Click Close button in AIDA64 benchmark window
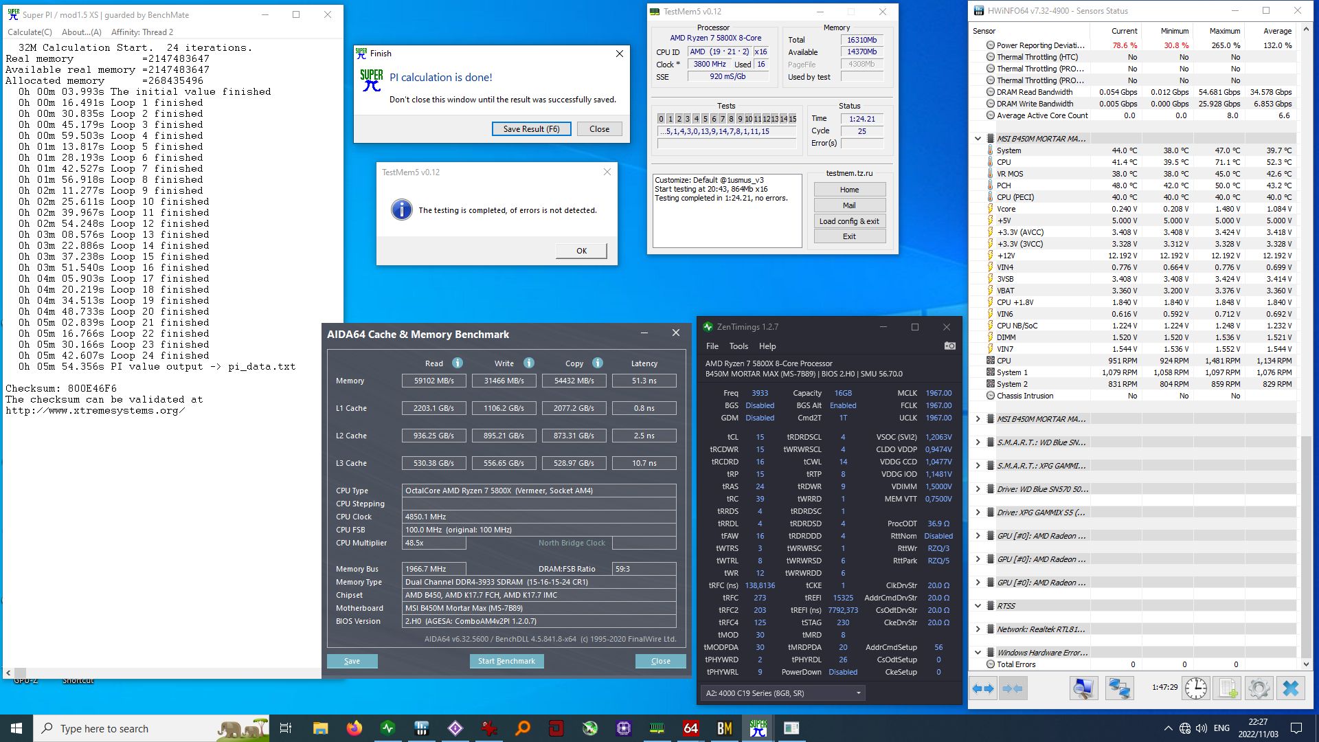Viewport: 1319px width, 742px height. [660, 661]
